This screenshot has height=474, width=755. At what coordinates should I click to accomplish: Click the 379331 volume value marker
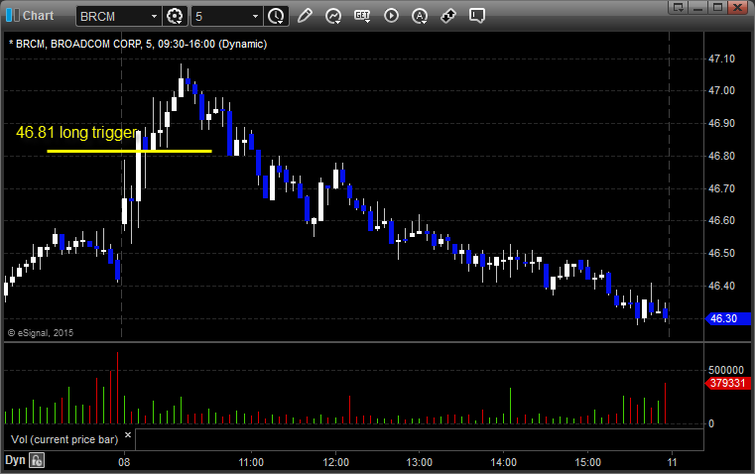(x=727, y=383)
